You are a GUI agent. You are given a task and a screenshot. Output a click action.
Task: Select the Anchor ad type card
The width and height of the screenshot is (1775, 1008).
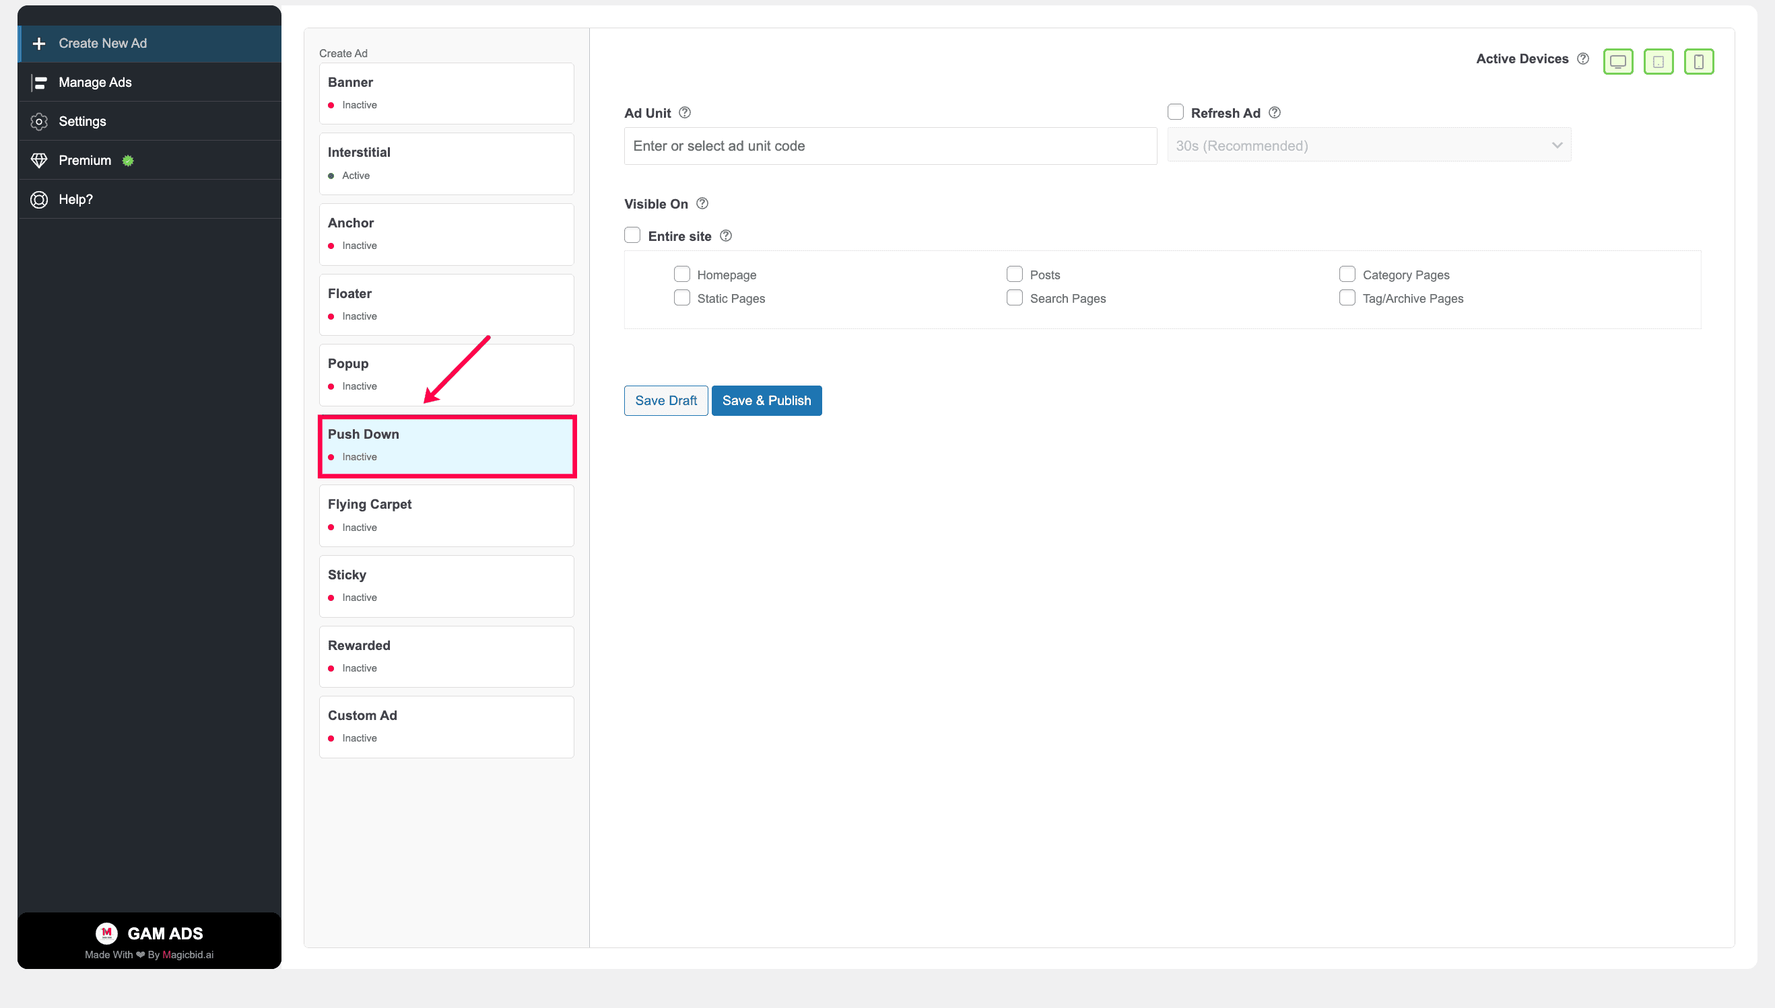pos(446,234)
